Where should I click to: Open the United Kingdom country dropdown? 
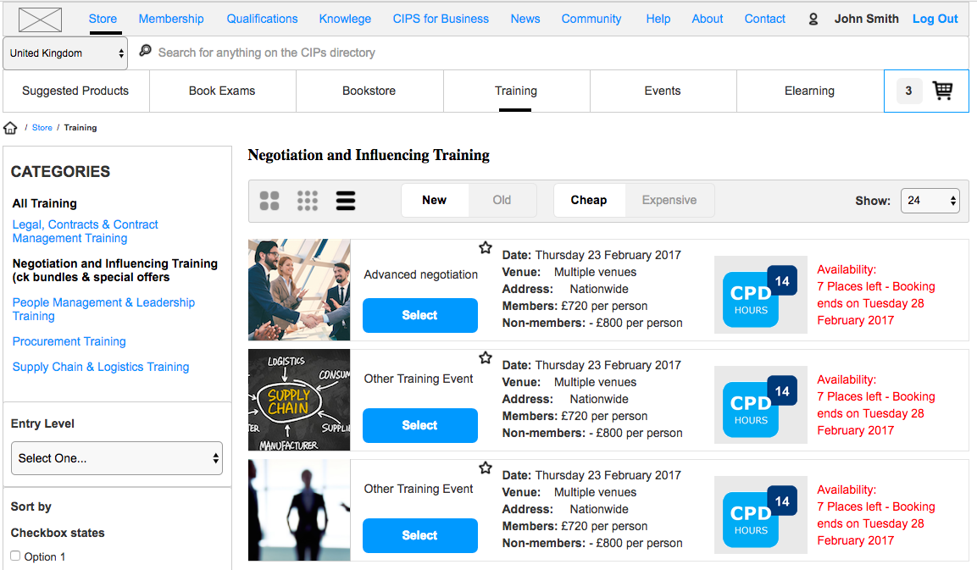coord(65,53)
